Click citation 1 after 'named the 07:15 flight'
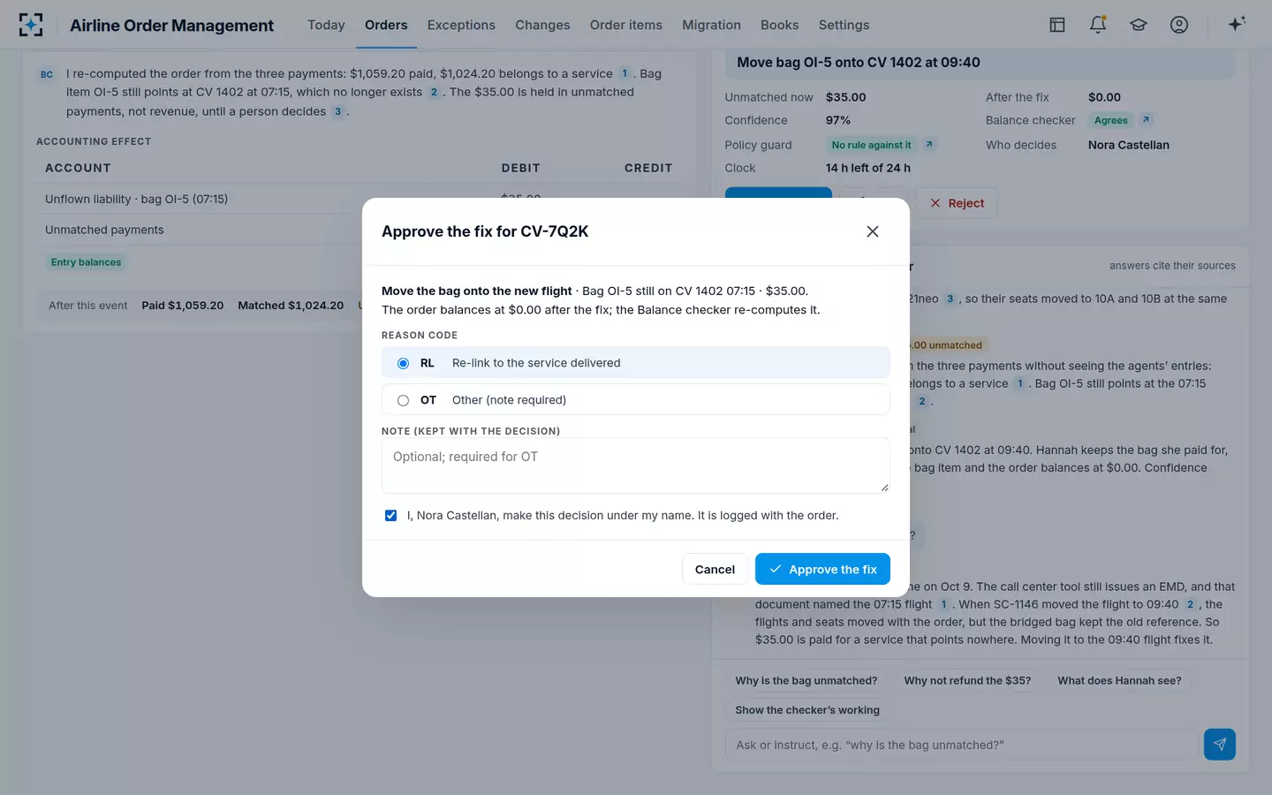This screenshot has width=1272, height=795. (943, 604)
